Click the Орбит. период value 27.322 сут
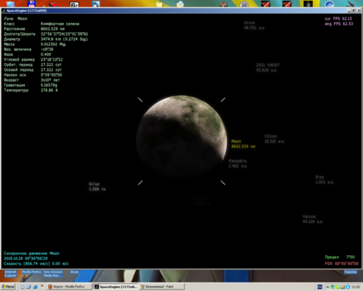Image resolution: width=363 pixels, height=291 pixels. (x=51, y=65)
